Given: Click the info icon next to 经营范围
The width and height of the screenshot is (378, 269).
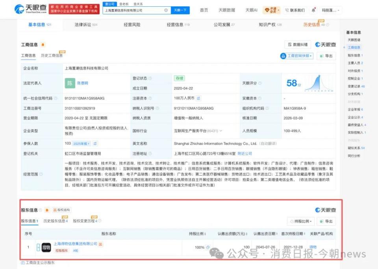Looking at the screenshot, I should 41,174.
